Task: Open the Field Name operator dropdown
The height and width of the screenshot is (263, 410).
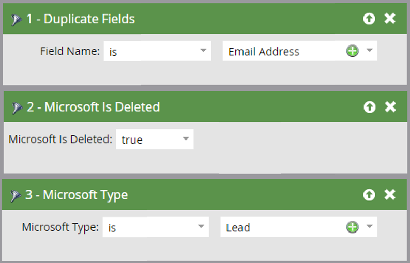Action: pyautogui.click(x=157, y=51)
